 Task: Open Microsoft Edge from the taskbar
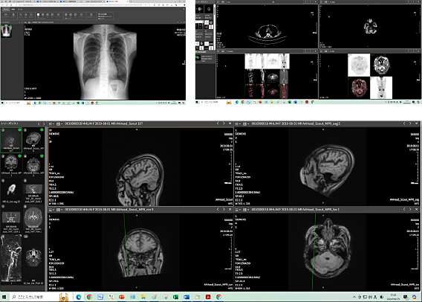click(x=79, y=297)
